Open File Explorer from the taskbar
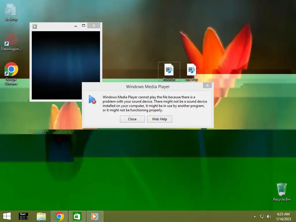This screenshot has height=222, width=296. (41, 216)
